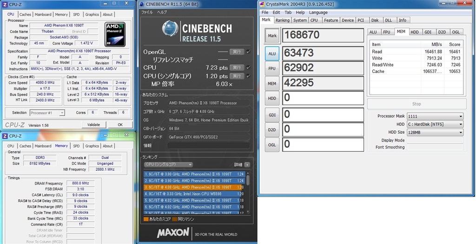This screenshot has width=476, height=244.
Task: Toggle the CPU test checkbox in CINEBENCH
Action: point(248,67)
